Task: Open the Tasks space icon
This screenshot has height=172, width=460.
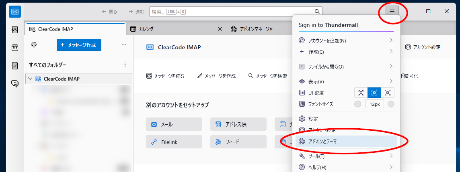Action: [14, 65]
